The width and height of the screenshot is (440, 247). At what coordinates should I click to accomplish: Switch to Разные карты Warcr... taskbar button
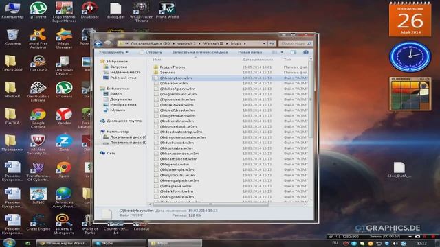64,243
